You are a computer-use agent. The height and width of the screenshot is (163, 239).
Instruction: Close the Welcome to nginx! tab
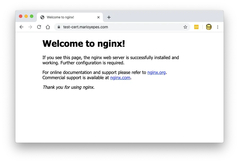[98, 17]
